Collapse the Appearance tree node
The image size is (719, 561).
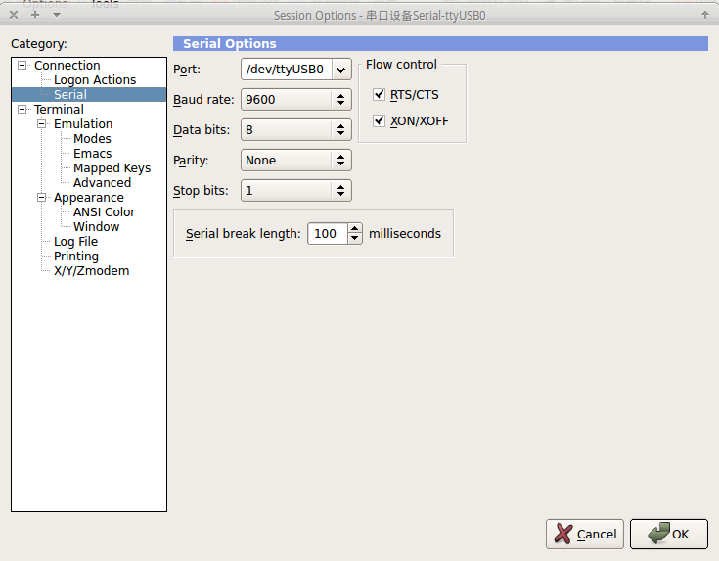tap(42, 198)
